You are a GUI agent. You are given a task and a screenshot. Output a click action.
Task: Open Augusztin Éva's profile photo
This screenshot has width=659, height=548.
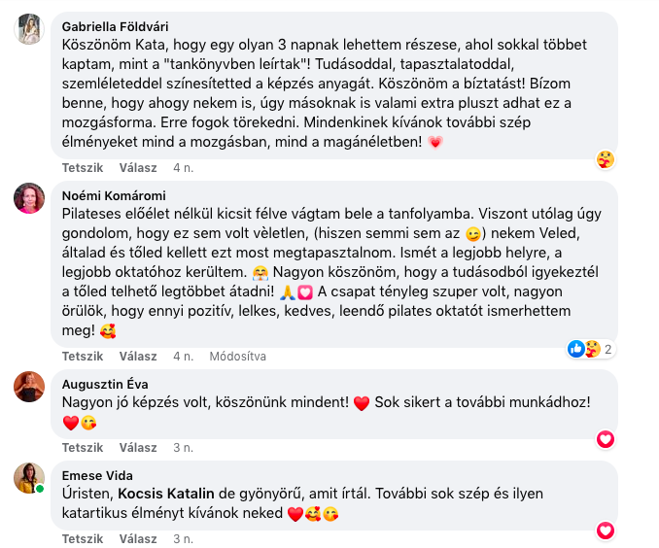(29, 387)
